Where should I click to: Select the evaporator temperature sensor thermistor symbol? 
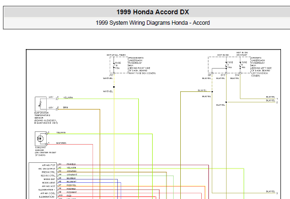pyautogui.click(x=40, y=104)
